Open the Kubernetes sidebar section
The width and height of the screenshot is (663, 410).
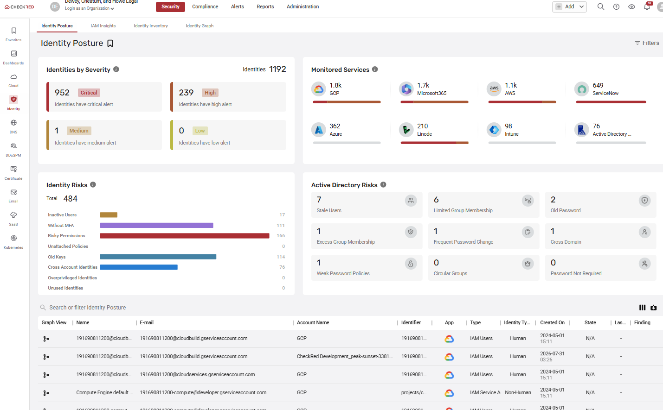pos(13,242)
